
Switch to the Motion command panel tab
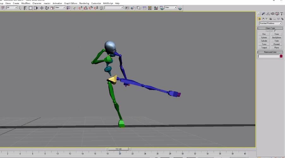[272, 14]
